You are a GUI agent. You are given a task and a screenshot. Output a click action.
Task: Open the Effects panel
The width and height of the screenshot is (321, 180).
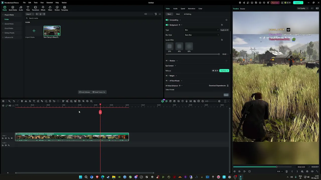point(43,8)
